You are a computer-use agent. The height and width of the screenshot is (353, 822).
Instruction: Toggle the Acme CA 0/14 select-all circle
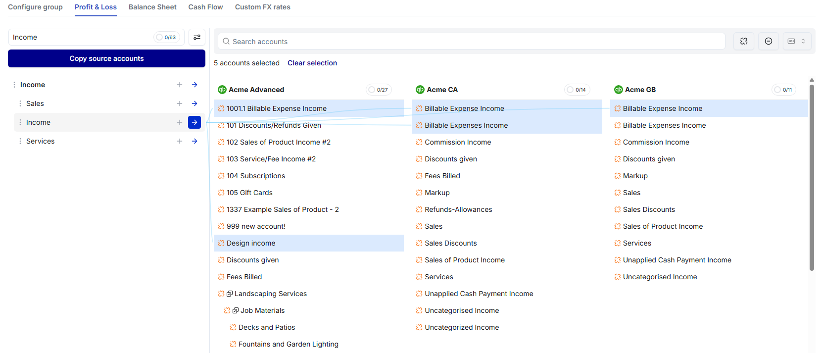[x=570, y=90]
